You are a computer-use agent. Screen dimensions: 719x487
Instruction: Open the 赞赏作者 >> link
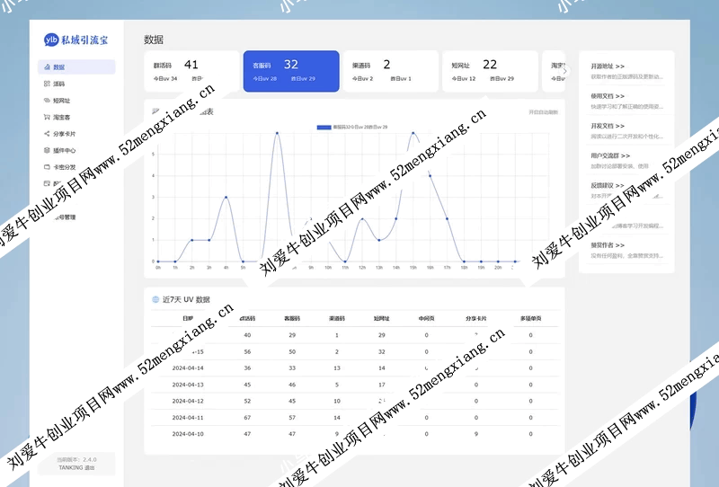pos(608,245)
